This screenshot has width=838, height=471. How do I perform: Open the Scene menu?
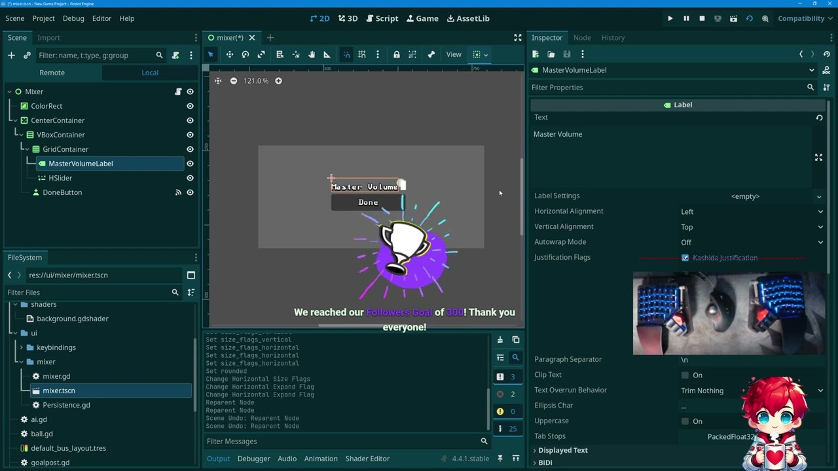point(14,18)
